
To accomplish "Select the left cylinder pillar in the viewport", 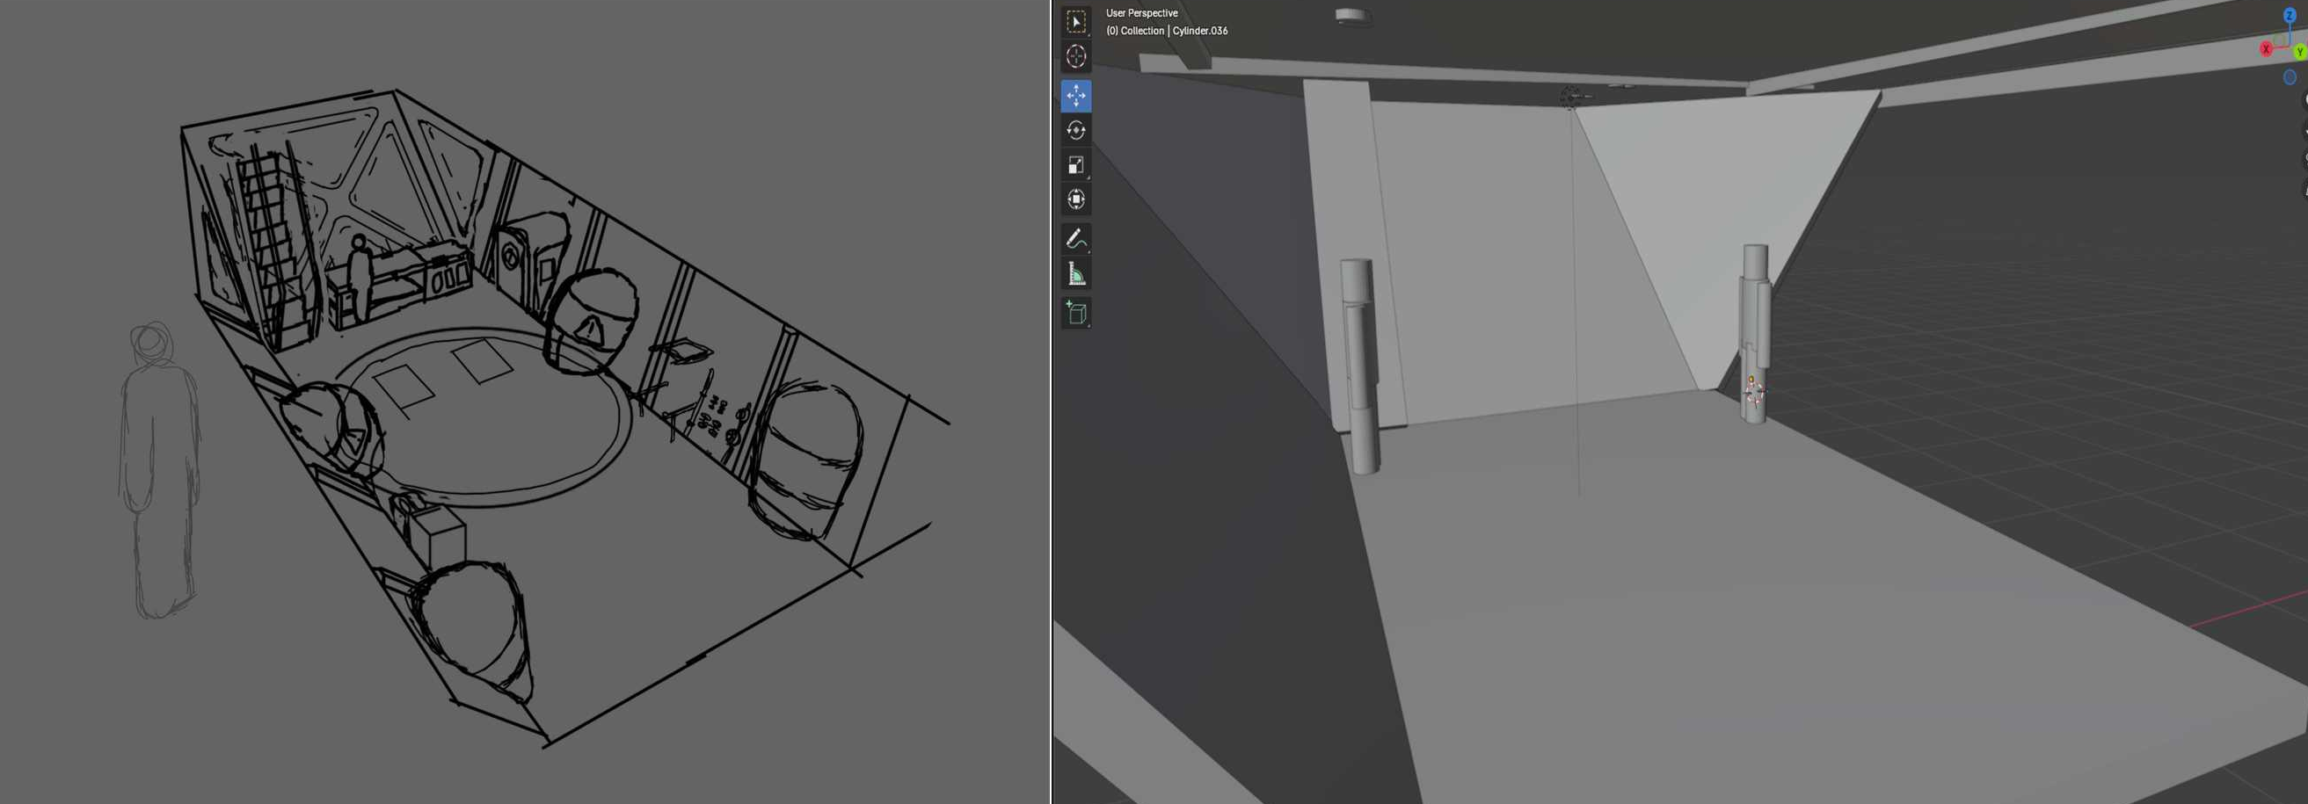I will click(1359, 366).
